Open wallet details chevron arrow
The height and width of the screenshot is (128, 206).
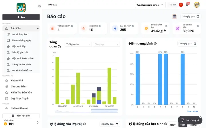click(38, 123)
